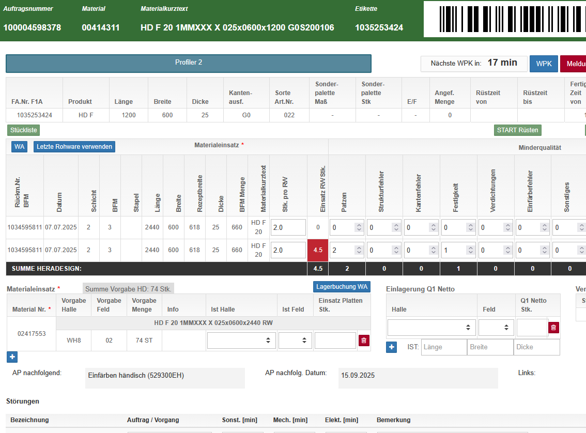This screenshot has width=586, height=433.
Task: Add new Materialeinsatz row with plus icon
Action: (x=12, y=357)
